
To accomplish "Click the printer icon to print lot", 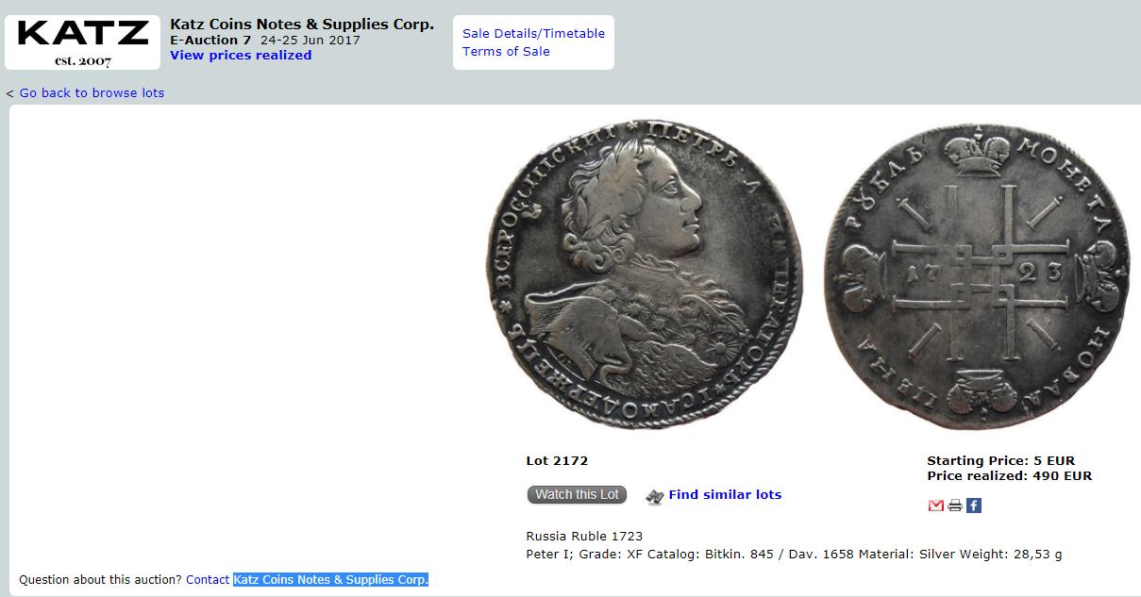I will tap(955, 506).
